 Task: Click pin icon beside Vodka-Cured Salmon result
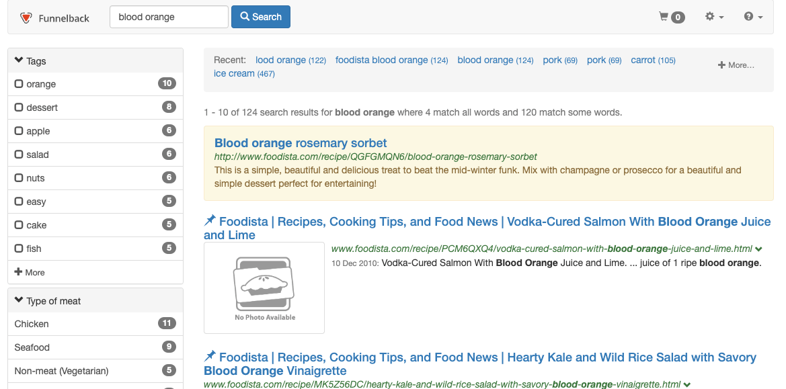tap(210, 220)
